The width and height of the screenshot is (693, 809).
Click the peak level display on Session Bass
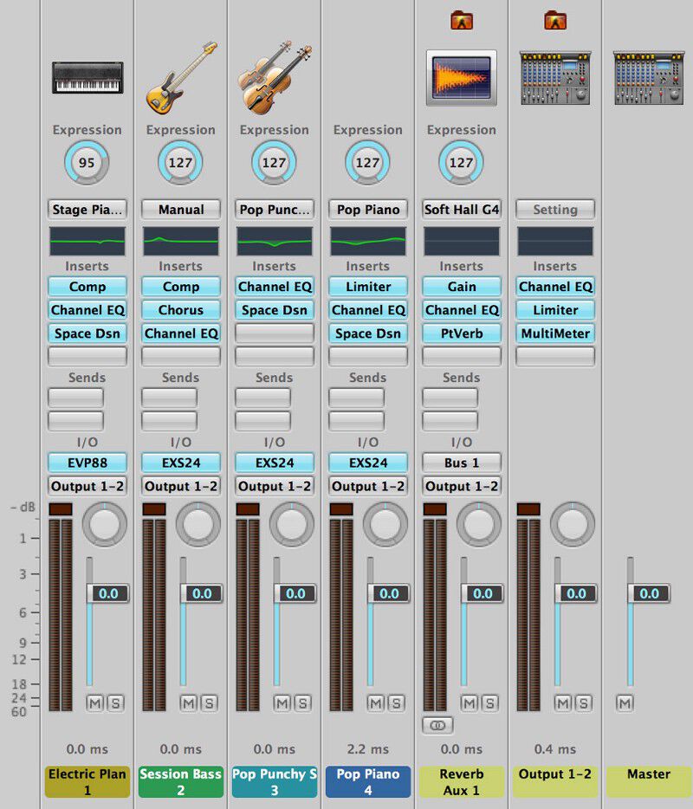coord(154,509)
